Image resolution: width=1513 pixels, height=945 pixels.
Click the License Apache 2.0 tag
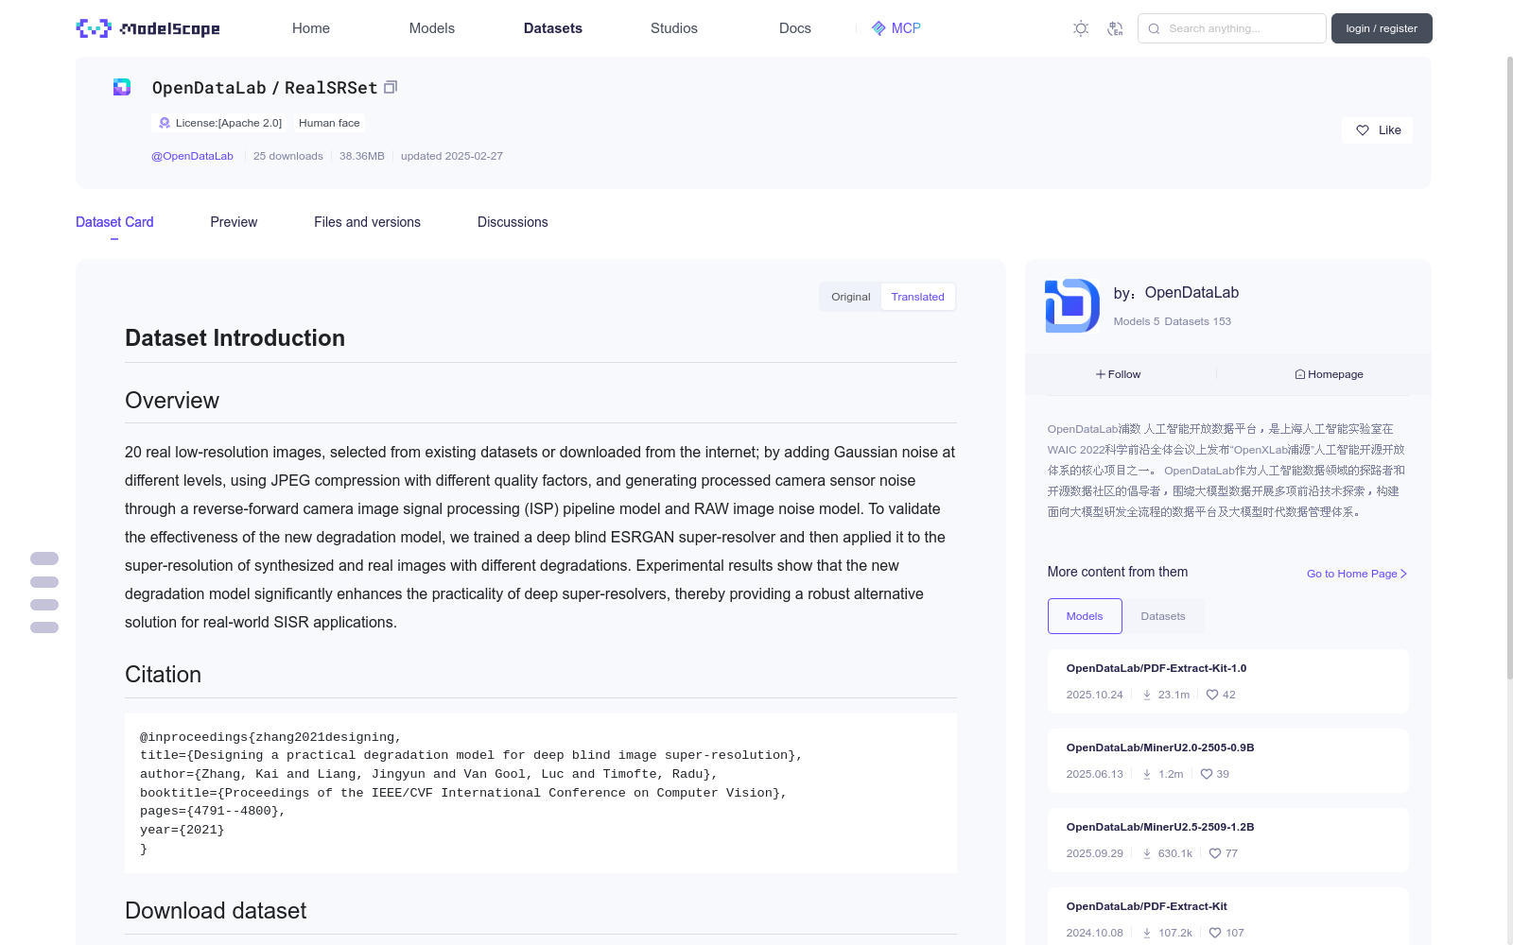pyautogui.click(x=219, y=123)
